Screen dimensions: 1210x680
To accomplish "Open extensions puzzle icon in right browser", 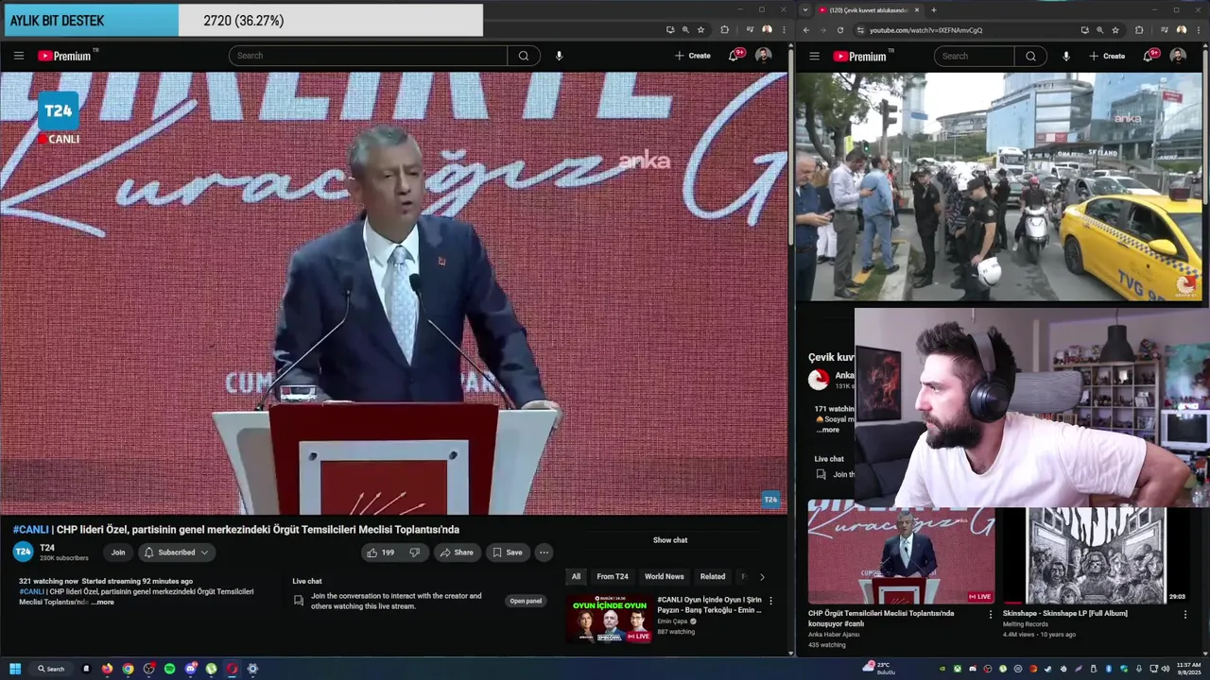I will pos(1139,30).
